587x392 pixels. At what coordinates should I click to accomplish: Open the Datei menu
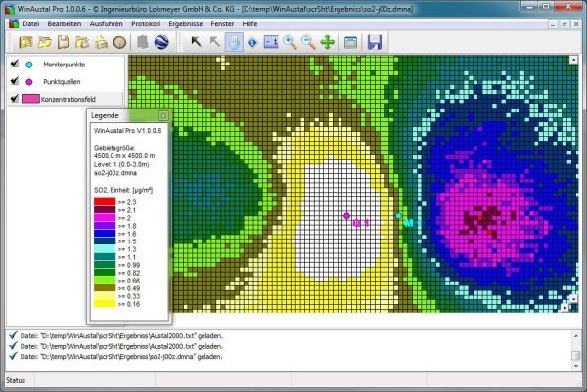pos(30,22)
